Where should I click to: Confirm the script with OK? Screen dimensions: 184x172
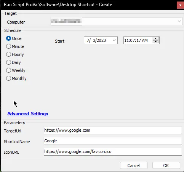coord(166,166)
